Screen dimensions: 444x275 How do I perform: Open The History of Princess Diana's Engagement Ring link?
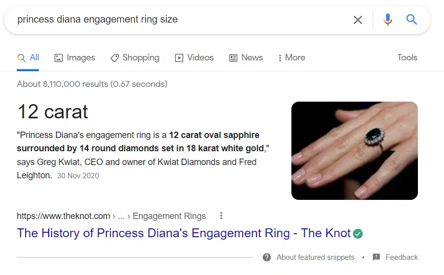tap(184, 233)
